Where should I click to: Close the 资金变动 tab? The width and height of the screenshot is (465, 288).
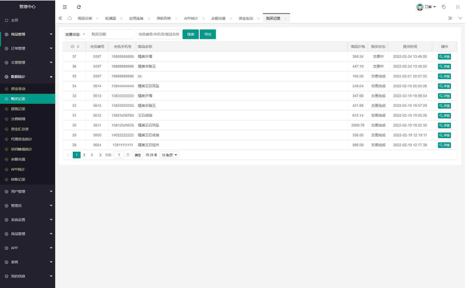click(258, 18)
